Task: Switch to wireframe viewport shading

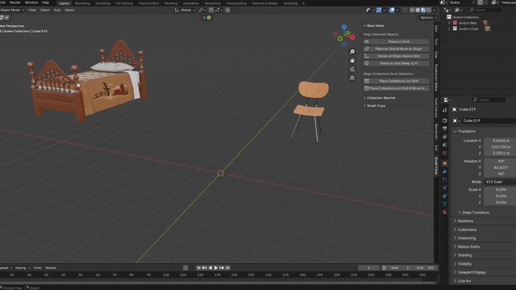Action: click(x=412, y=10)
